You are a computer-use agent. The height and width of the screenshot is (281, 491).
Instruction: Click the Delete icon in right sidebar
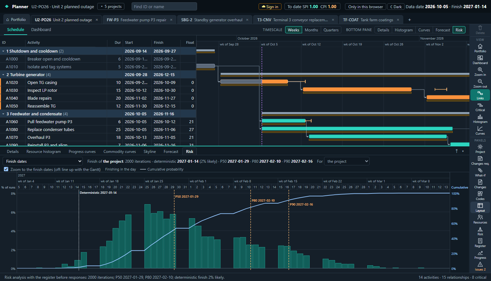[480, 30]
